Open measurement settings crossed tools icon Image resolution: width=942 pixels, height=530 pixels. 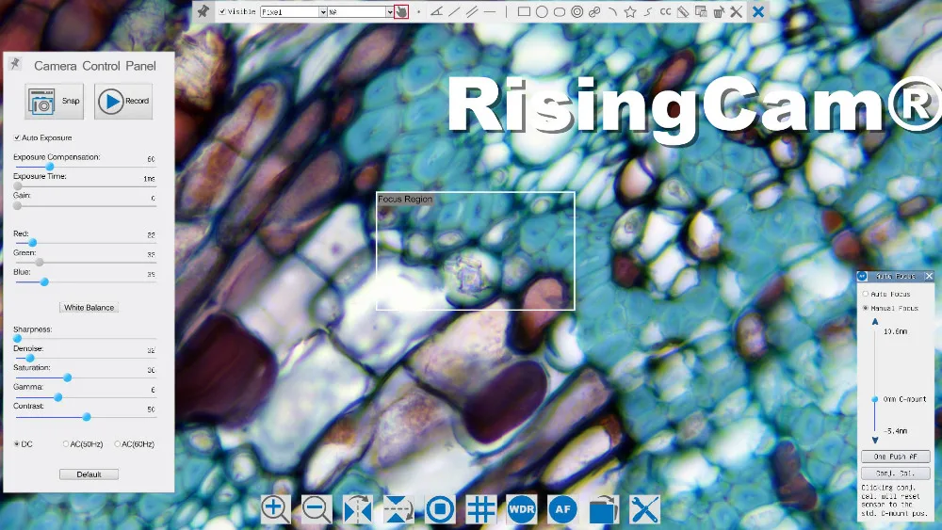(x=736, y=11)
